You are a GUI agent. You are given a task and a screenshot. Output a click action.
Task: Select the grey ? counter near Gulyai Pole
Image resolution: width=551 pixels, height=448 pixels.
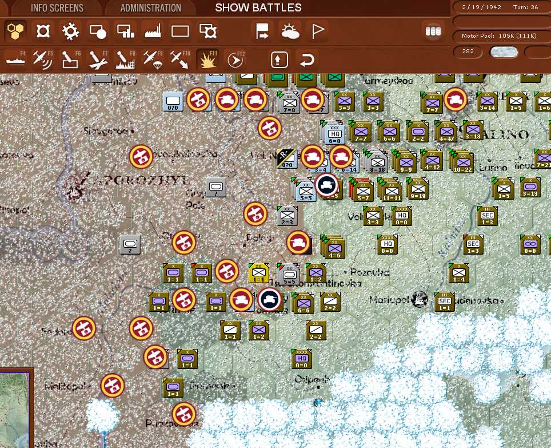[x=216, y=187]
